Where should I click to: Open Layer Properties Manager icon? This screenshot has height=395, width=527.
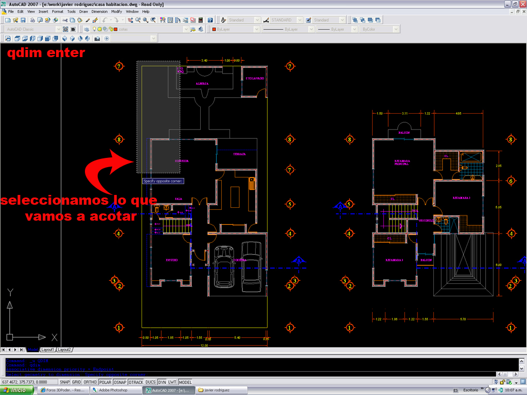[86, 29]
